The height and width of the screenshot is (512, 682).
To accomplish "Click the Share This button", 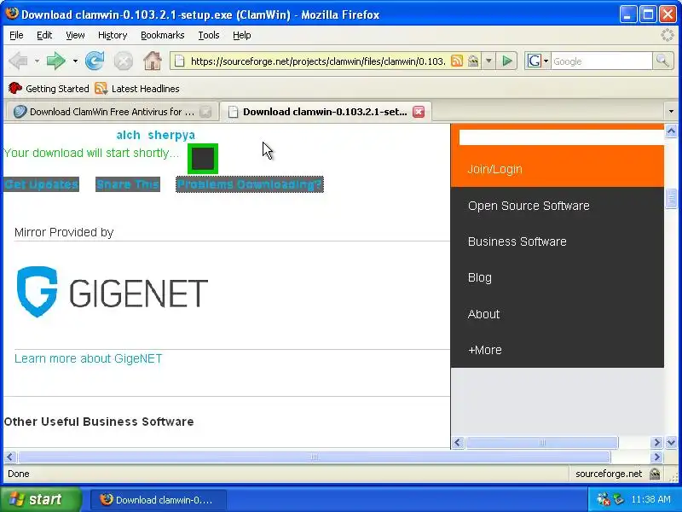I will click(128, 184).
